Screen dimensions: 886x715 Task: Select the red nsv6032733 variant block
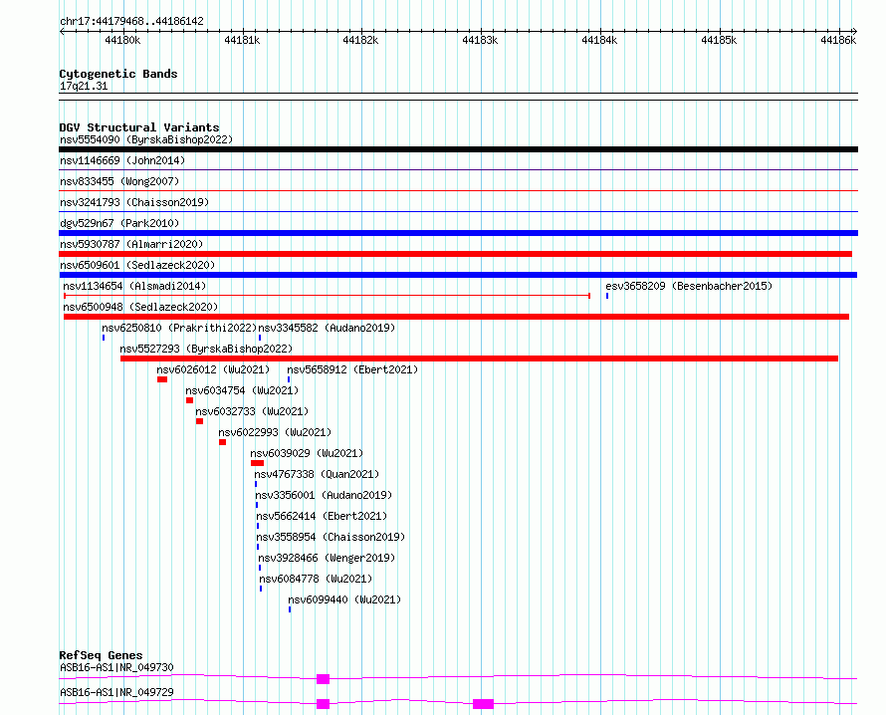(x=199, y=421)
